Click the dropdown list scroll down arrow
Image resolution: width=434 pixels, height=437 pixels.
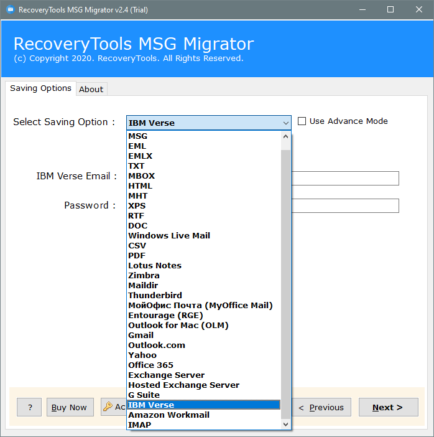(x=285, y=424)
